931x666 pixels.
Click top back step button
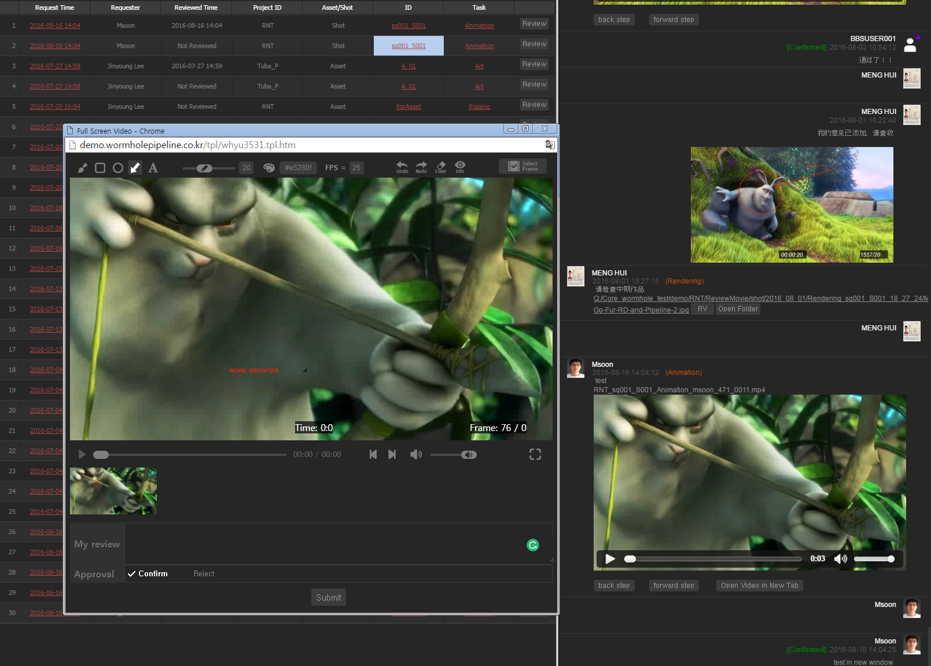coord(614,20)
